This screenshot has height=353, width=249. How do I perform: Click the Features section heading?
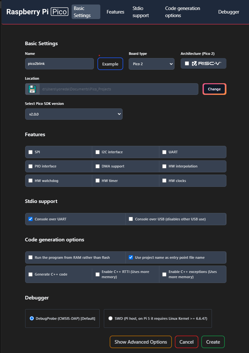pyautogui.click(x=35, y=135)
